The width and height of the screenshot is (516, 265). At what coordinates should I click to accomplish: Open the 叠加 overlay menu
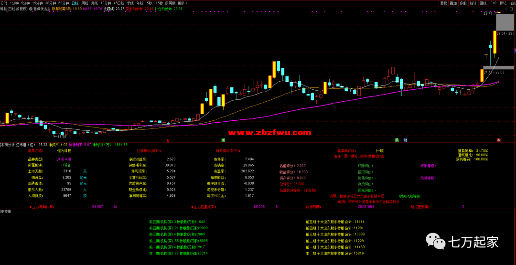coord(453,3)
